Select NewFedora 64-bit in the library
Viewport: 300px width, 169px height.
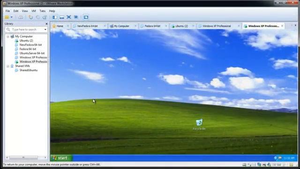point(30,45)
